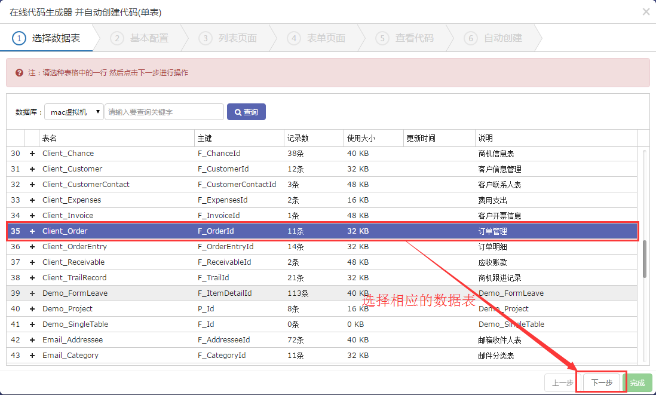Select the Client_Customer table name
The image size is (656, 395).
tap(72, 169)
